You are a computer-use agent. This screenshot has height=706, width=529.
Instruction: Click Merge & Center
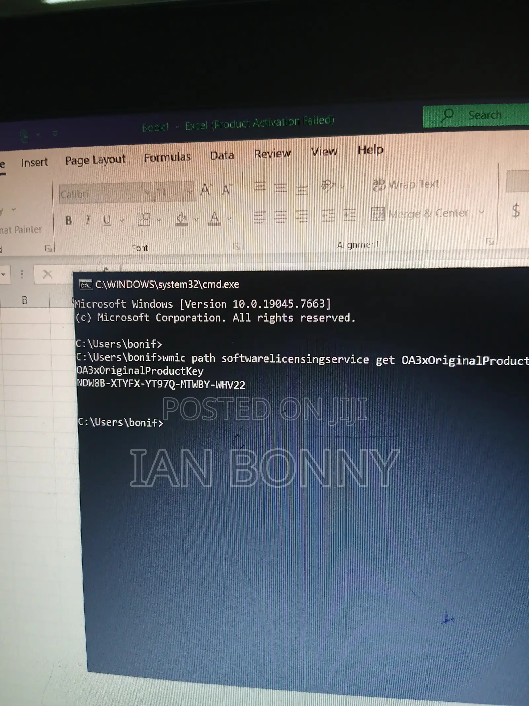coord(419,214)
